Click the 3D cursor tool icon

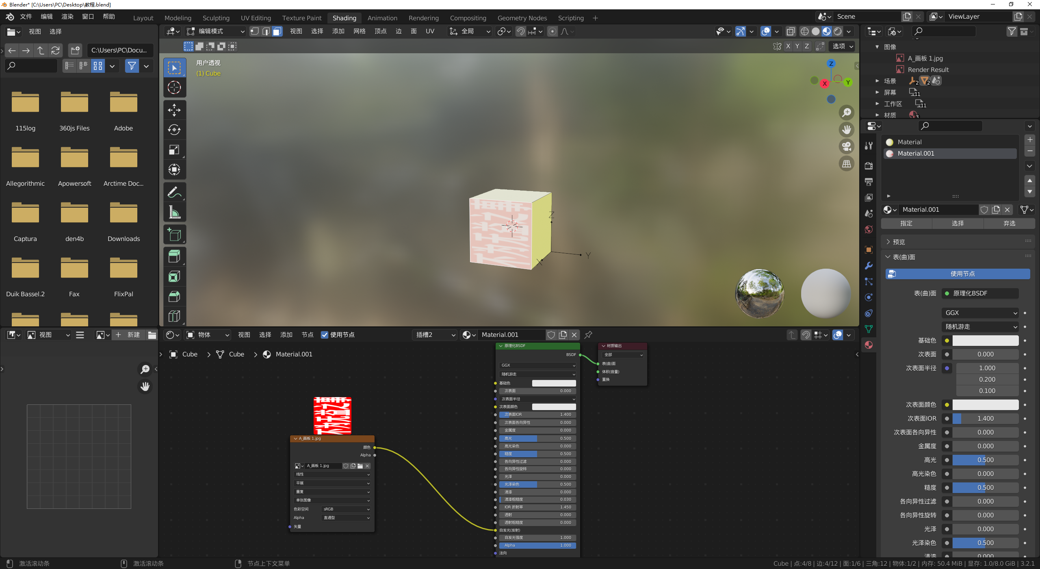click(174, 88)
